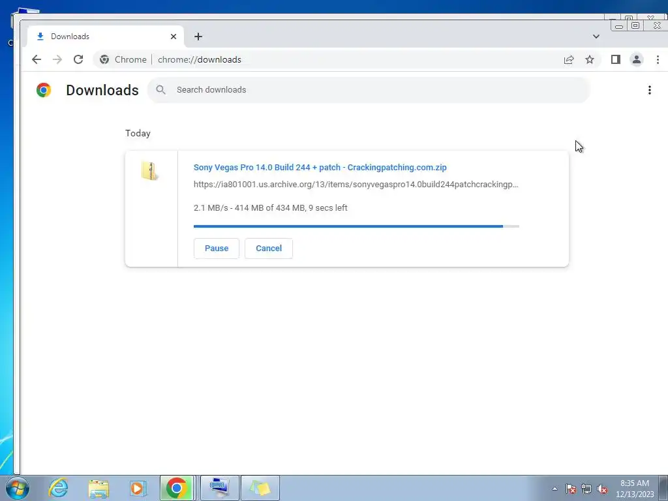Screen dimensions: 668x501
Task: Go back using the browser back arrow
Action: pyautogui.click(x=37, y=59)
